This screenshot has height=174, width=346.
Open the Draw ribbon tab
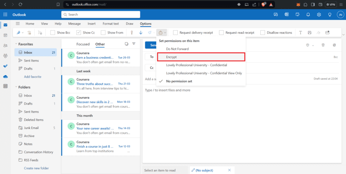[x=129, y=24]
